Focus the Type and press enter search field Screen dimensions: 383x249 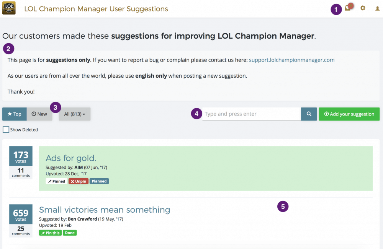pos(251,114)
